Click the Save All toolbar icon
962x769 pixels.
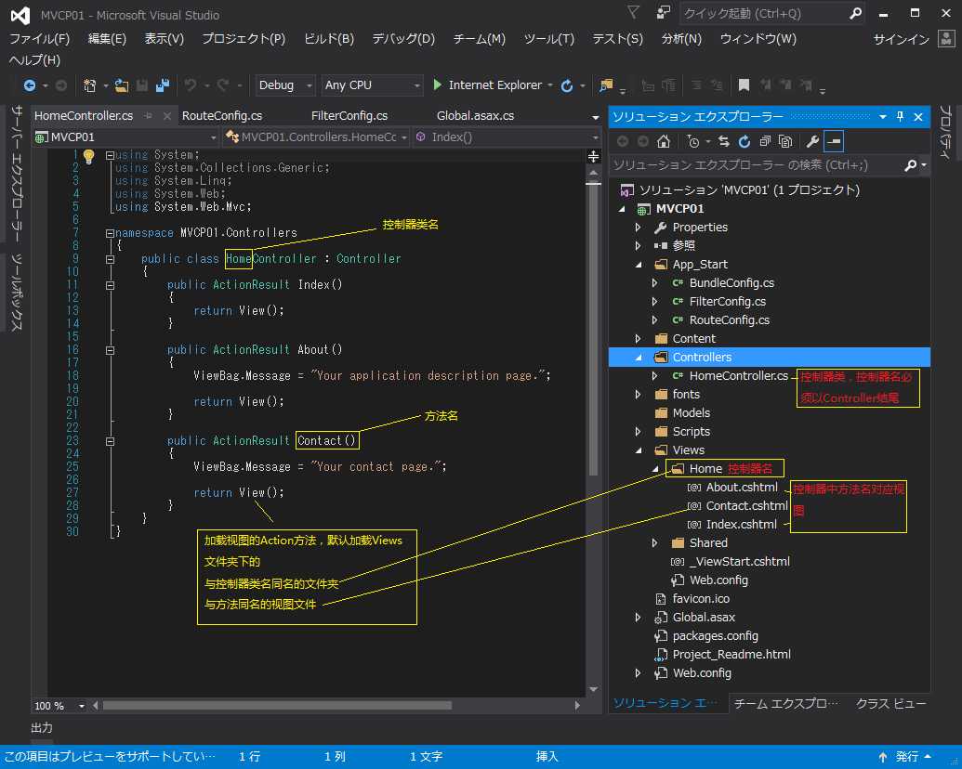point(163,85)
